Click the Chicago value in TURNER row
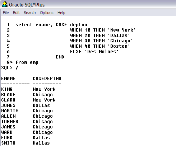The width and height of the screenshot is (176, 146). tap(43, 122)
